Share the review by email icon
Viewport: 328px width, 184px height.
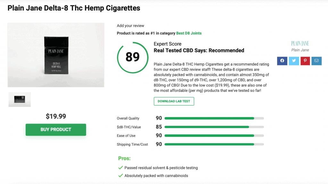[x=316, y=61]
